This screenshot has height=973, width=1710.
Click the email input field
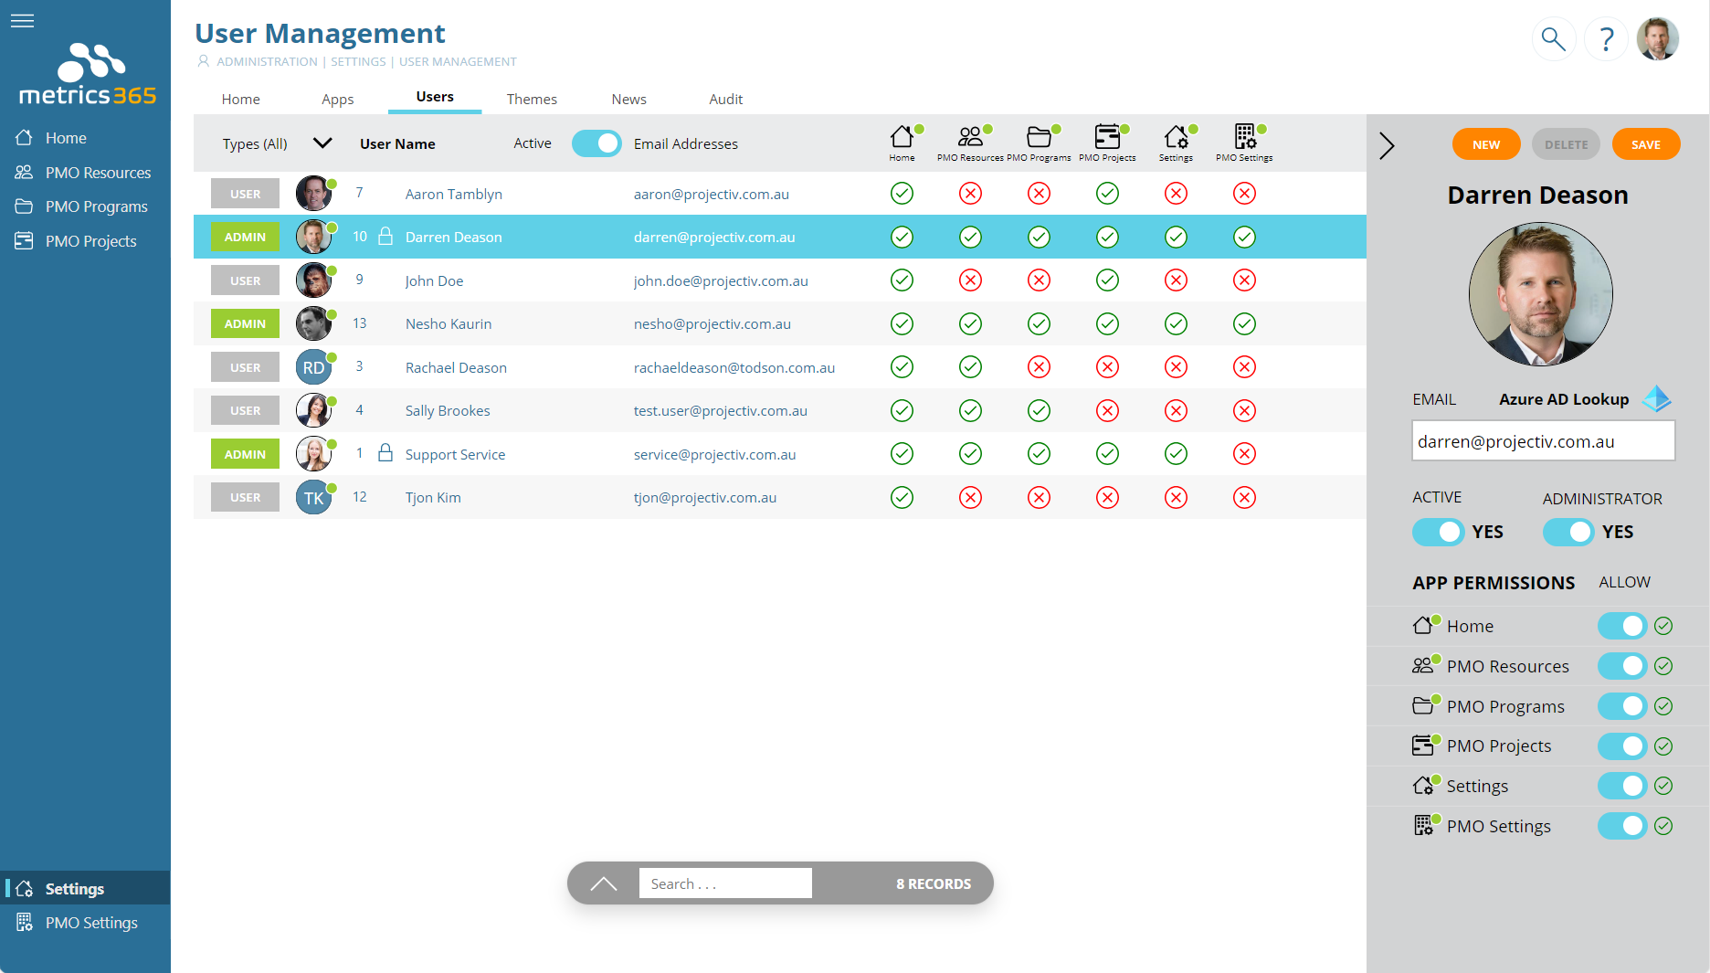[1543, 441]
